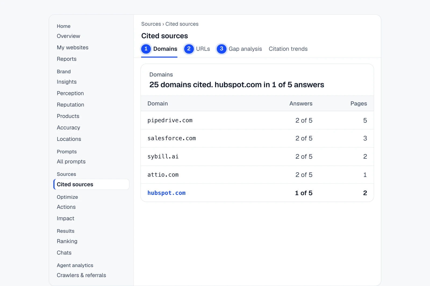
Task: Select All prompts in the sidebar
Action: pyautogui.click(x=71, y=162)
